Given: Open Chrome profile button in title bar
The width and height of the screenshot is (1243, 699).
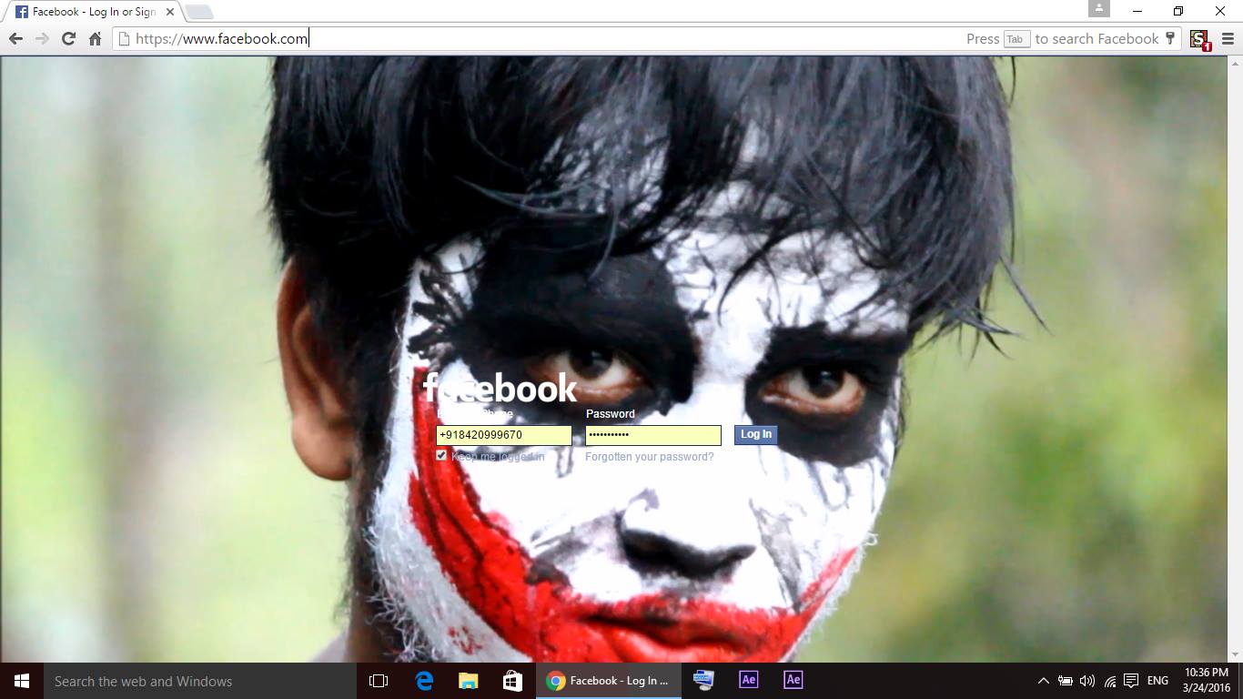Looking at the screenshot, I should [1099, 9].
